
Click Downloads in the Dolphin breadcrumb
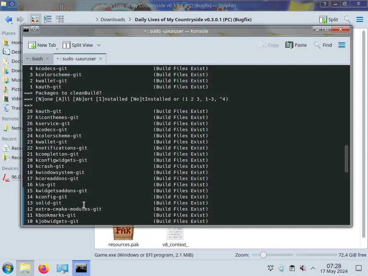pyautogui.click(x=112, y=19)
